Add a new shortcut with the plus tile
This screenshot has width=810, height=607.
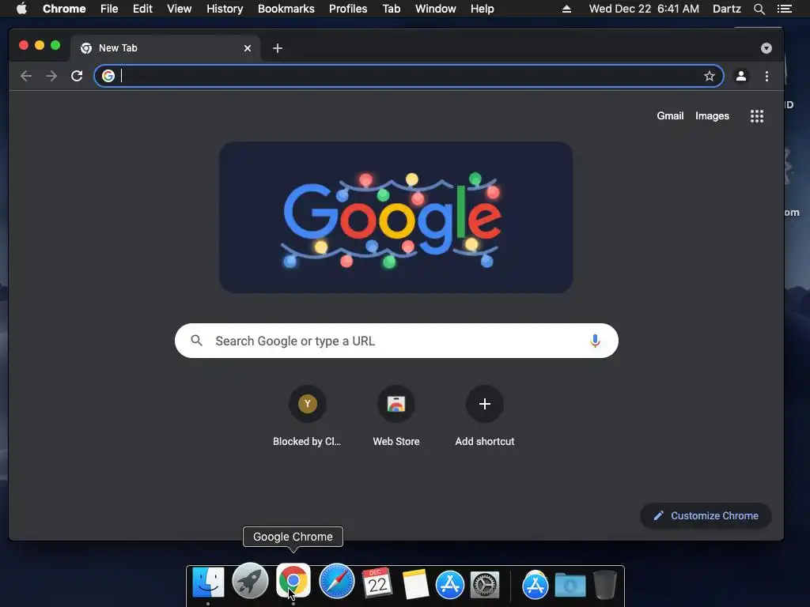tap(485, 417)
